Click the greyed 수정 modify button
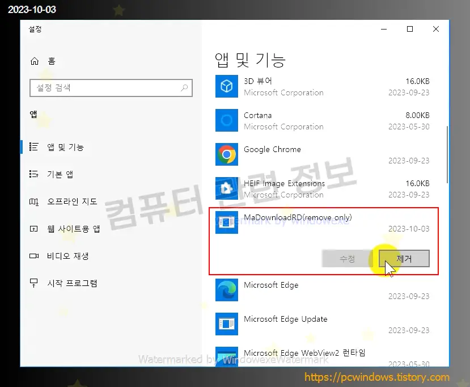The height and width of the screenshot is (387, 470). tap(348, 259)
